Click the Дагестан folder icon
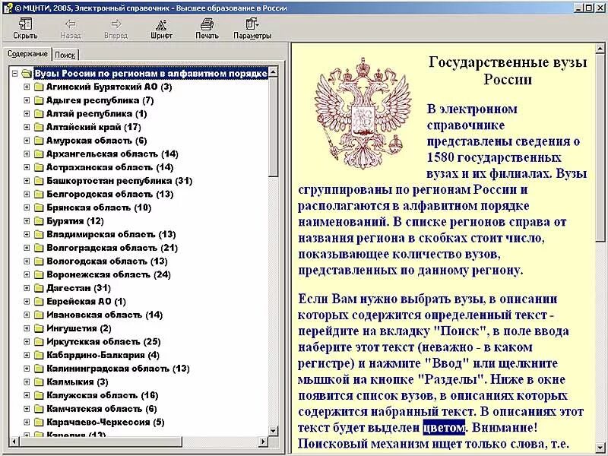Viewport: 608px width, 456px height. 39,288
